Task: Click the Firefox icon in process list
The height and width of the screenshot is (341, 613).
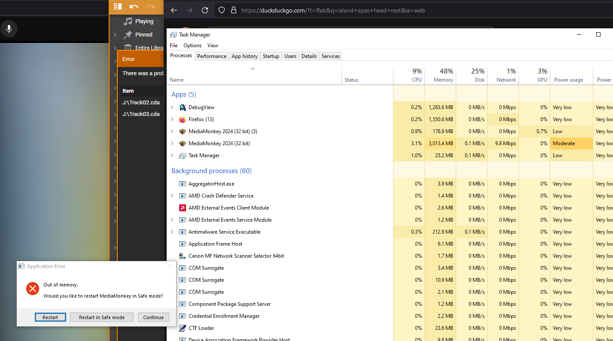Action: (182, 119)
